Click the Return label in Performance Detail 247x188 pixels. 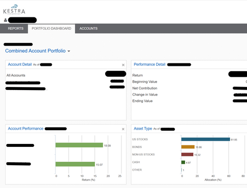[x=137, y=75]
